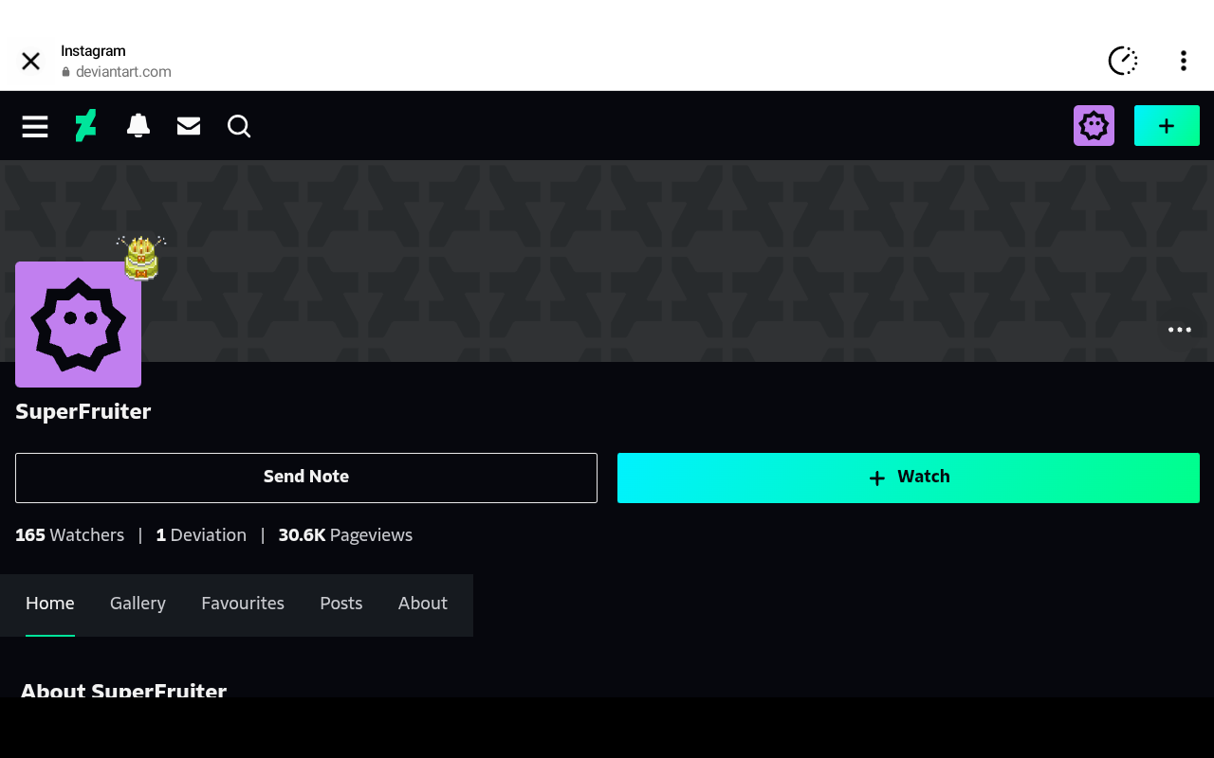
Task: Open SuperFruiter's large profile avatar
Action: 78,324
